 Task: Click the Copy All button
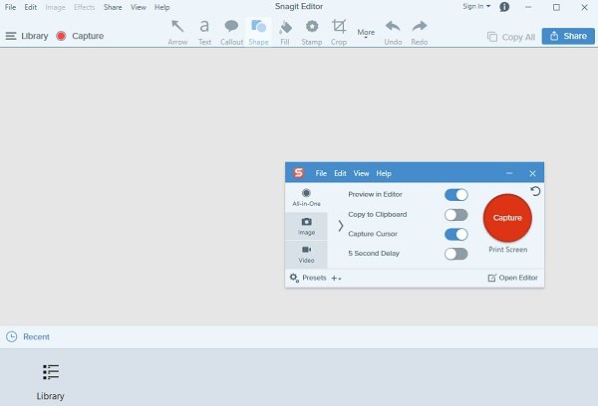click(511, 37)
